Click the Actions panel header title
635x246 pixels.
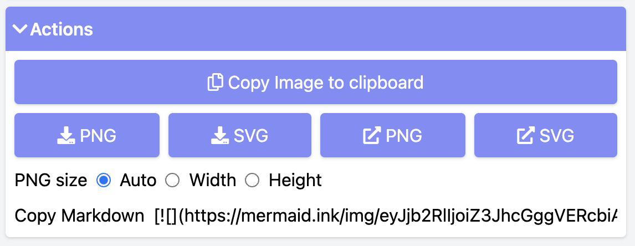pyautogui.click(x=62, y=29)
